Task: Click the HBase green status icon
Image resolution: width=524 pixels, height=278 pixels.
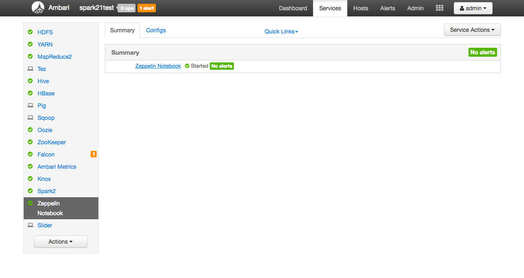Action: 30,93
